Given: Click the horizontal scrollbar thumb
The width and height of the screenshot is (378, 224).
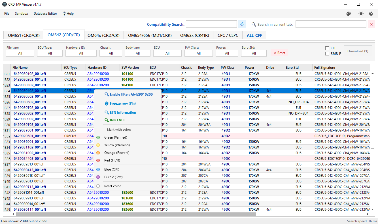Looking at the screenshot, I should coord(136,214).
